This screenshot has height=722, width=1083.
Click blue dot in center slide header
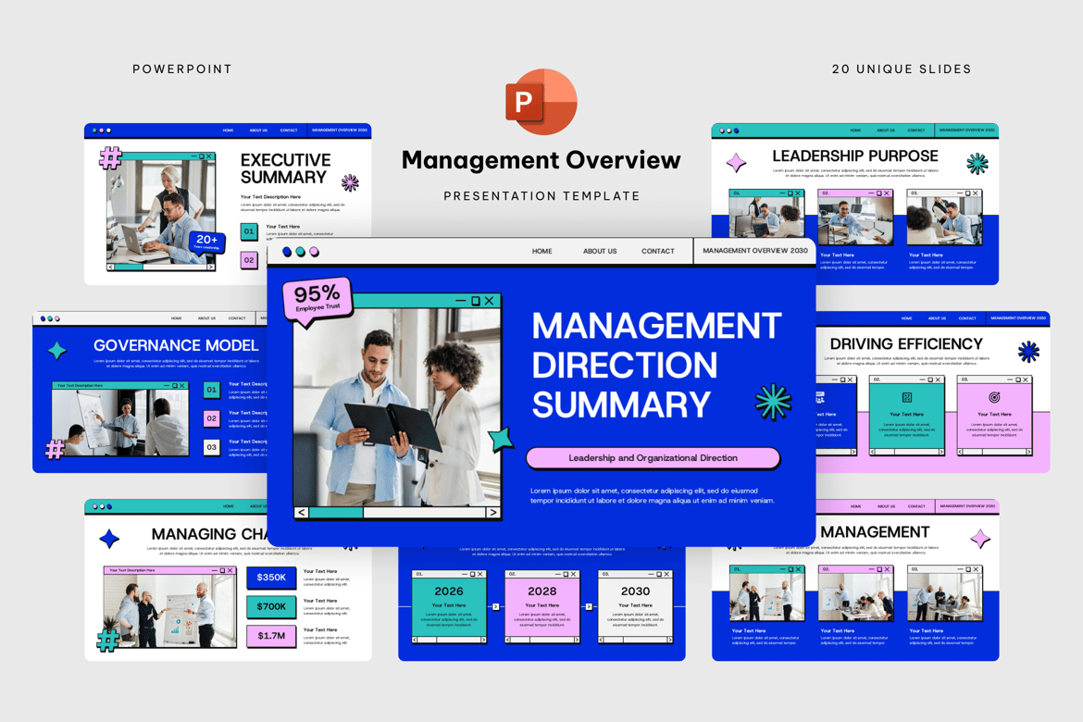[x=287, y=252]
